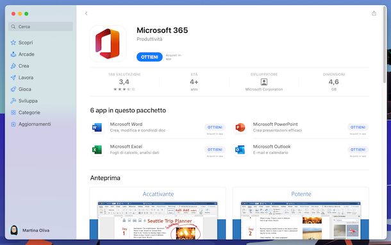391x245 pixels.
Task: Click the Microsoft Excel icon
Action: point(97,149)
